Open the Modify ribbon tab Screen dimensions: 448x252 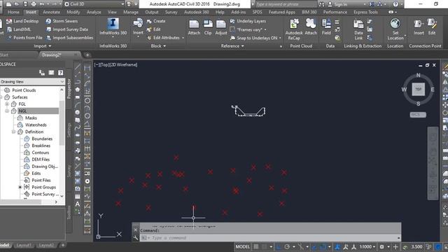(73, 12)
